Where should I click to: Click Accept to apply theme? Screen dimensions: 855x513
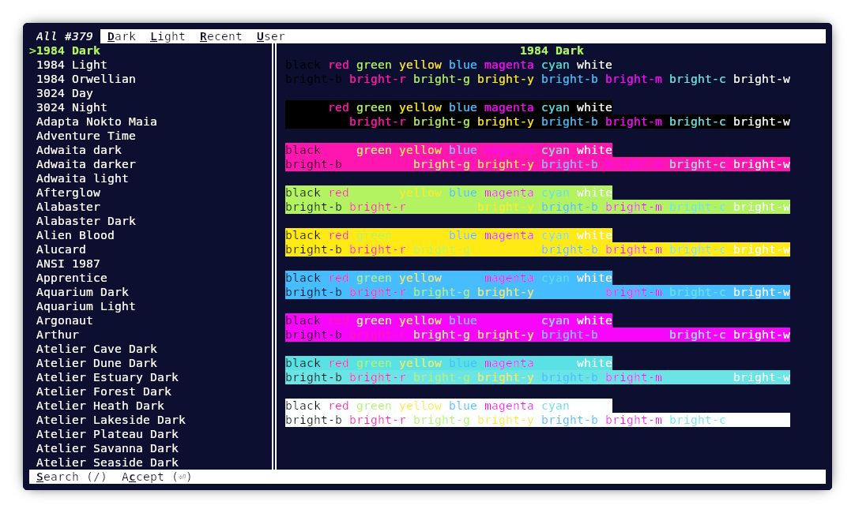pyautogui.click(x=156, y=477)
